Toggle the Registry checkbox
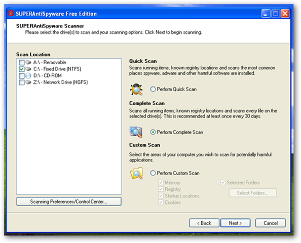The width and height of the screenshot is (301, 243). click(x=161, y=189)
